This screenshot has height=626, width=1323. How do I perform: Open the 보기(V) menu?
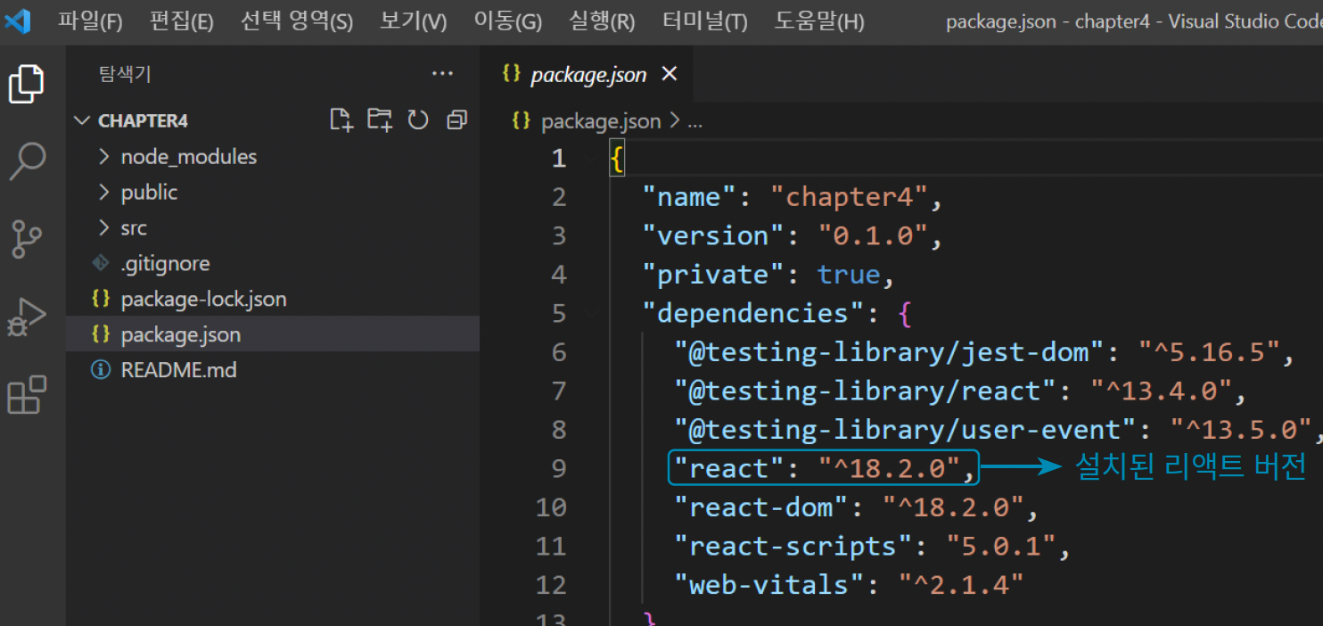click(x=413, y=21)
